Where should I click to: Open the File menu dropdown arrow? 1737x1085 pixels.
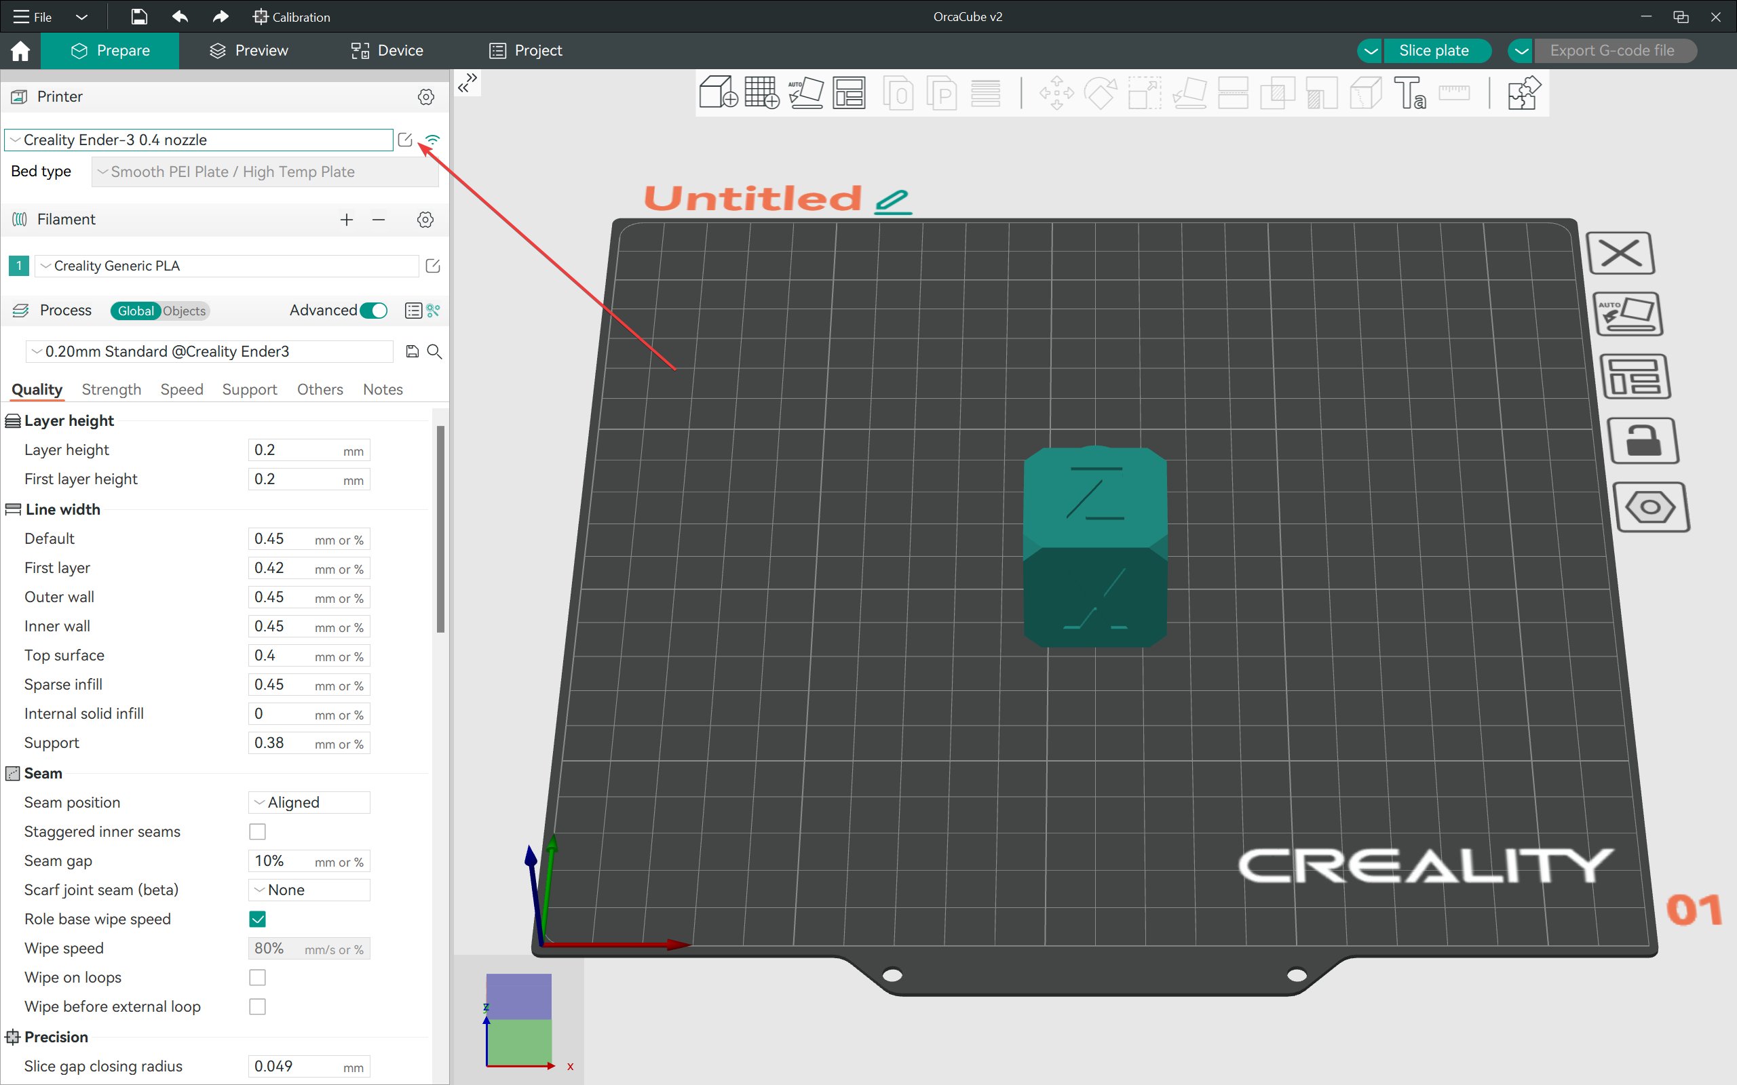point(81,16)
